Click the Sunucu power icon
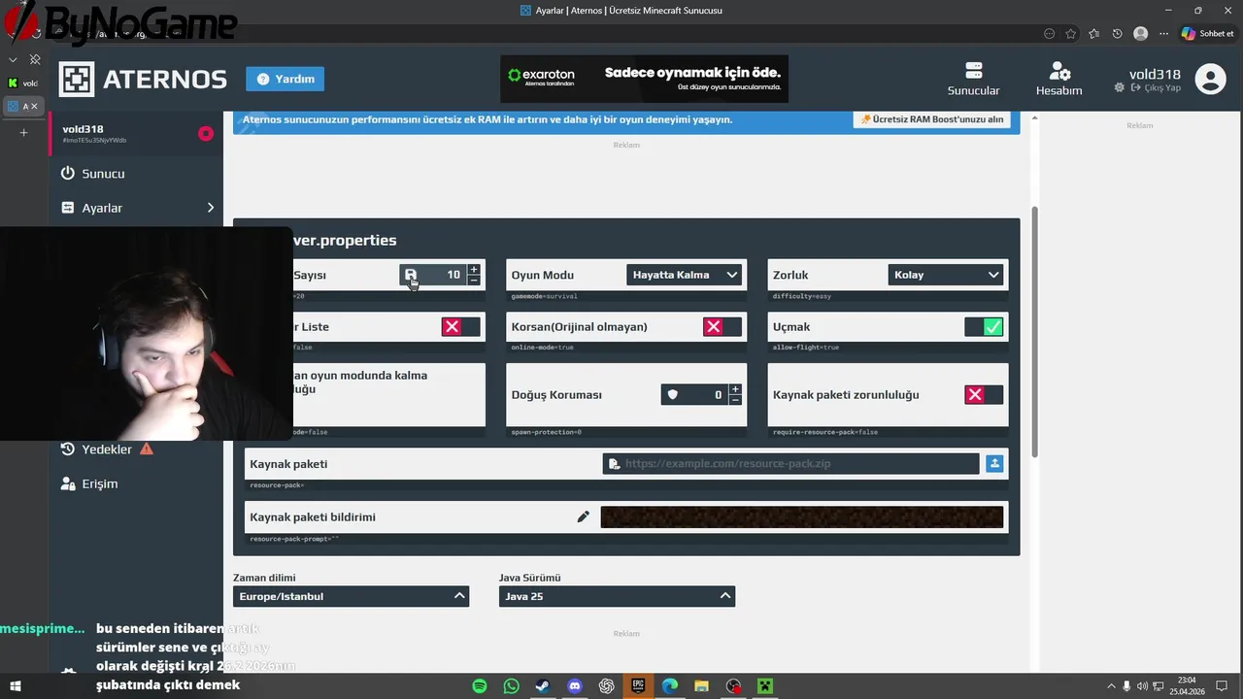The width and height of the screenshot is (1243, 699). (x=67, y=173)
